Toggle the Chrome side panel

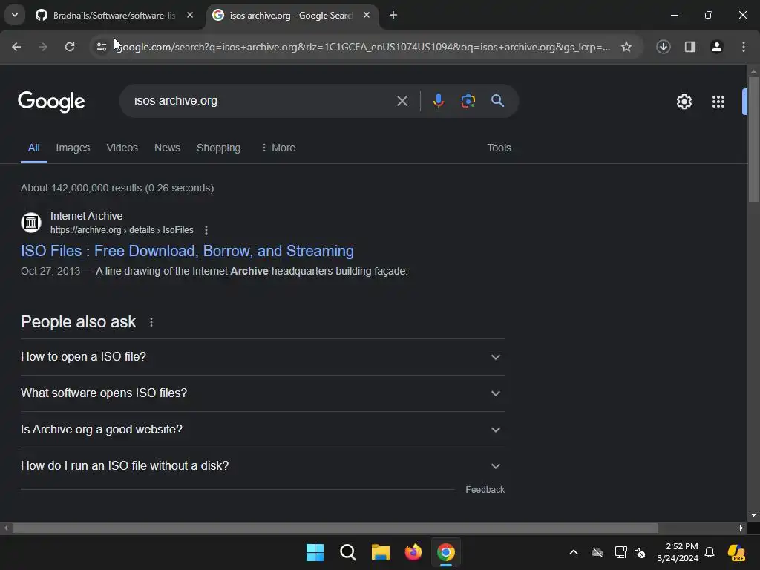coord(689,47)
